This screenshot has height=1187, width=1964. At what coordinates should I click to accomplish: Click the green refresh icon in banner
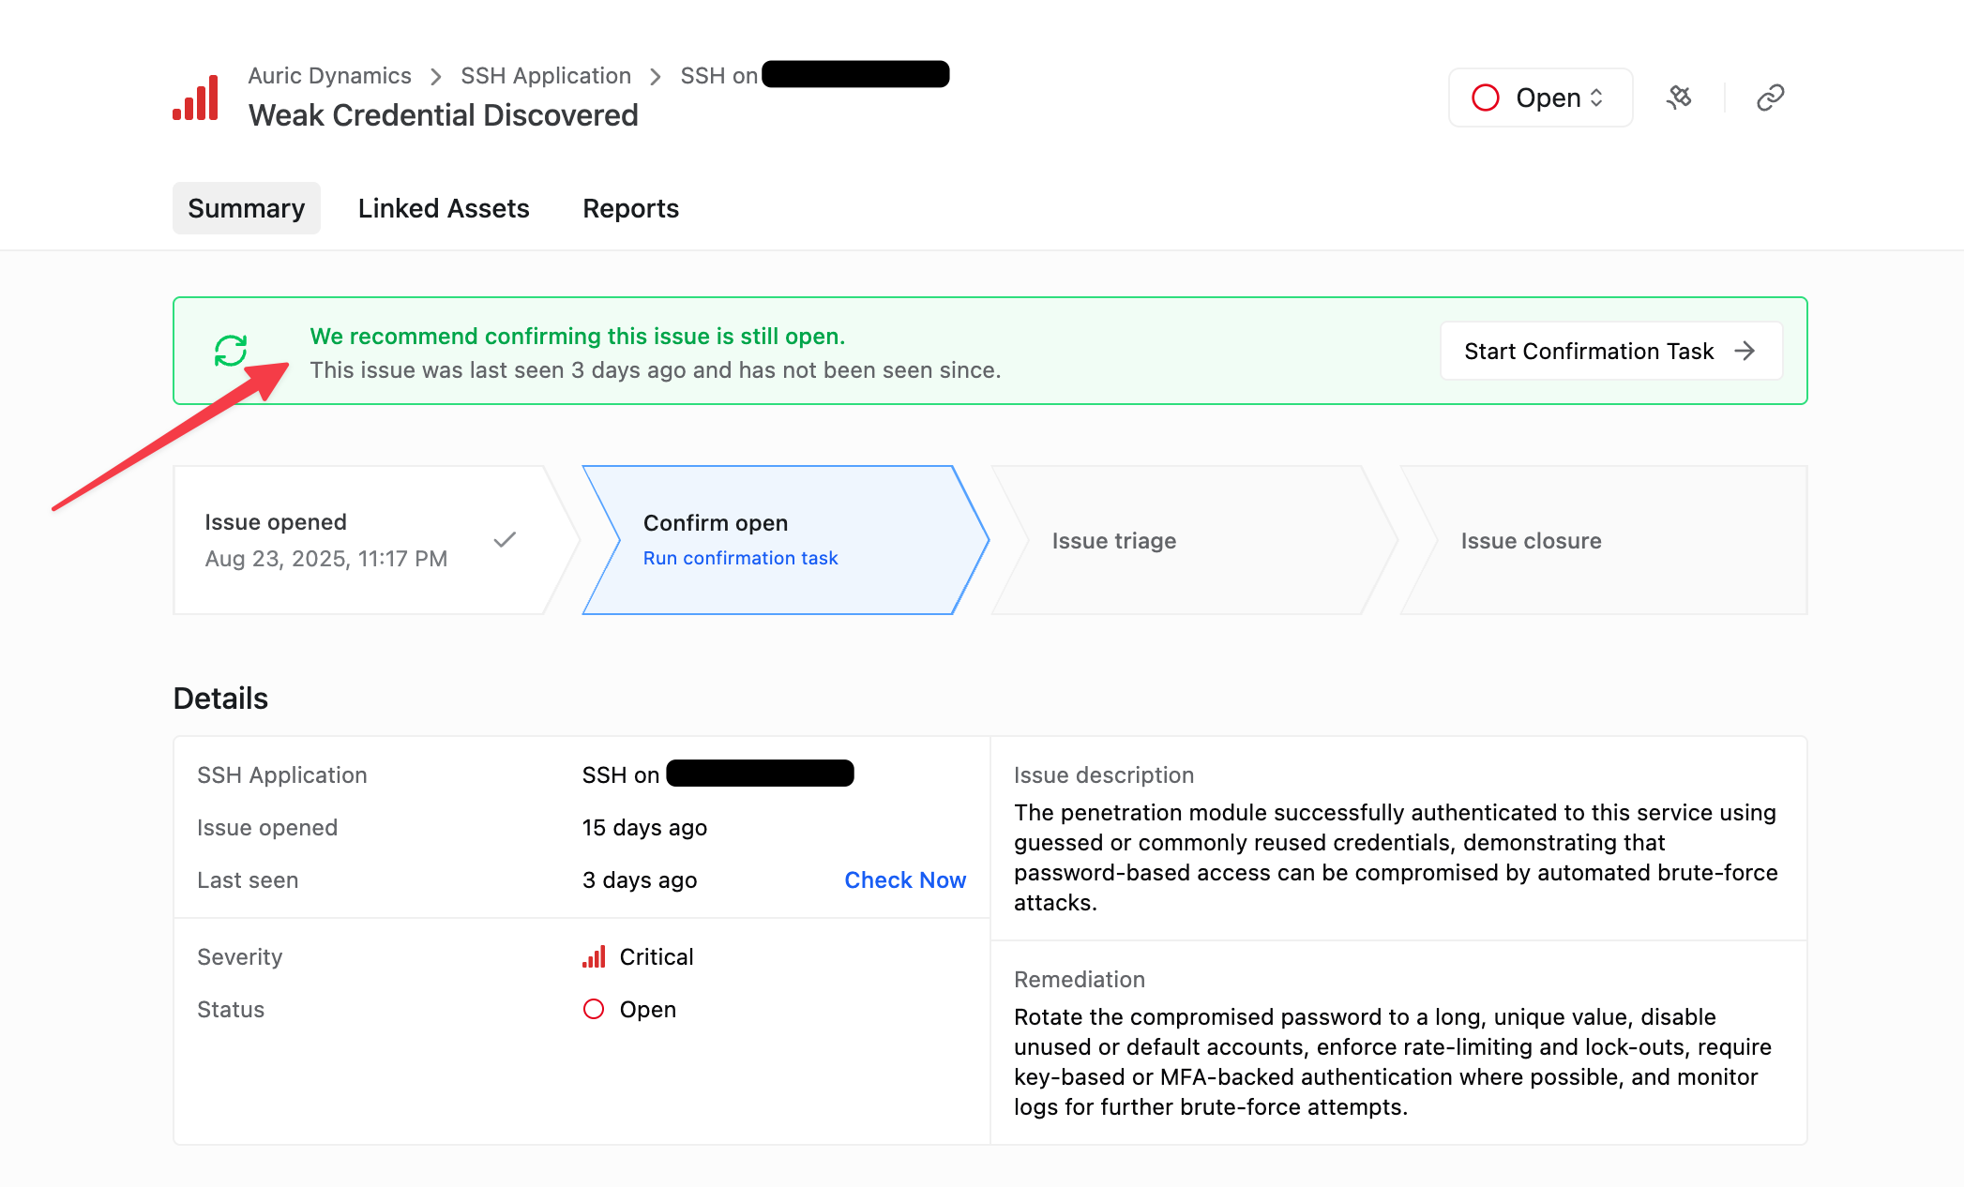(x=231, y=351)
